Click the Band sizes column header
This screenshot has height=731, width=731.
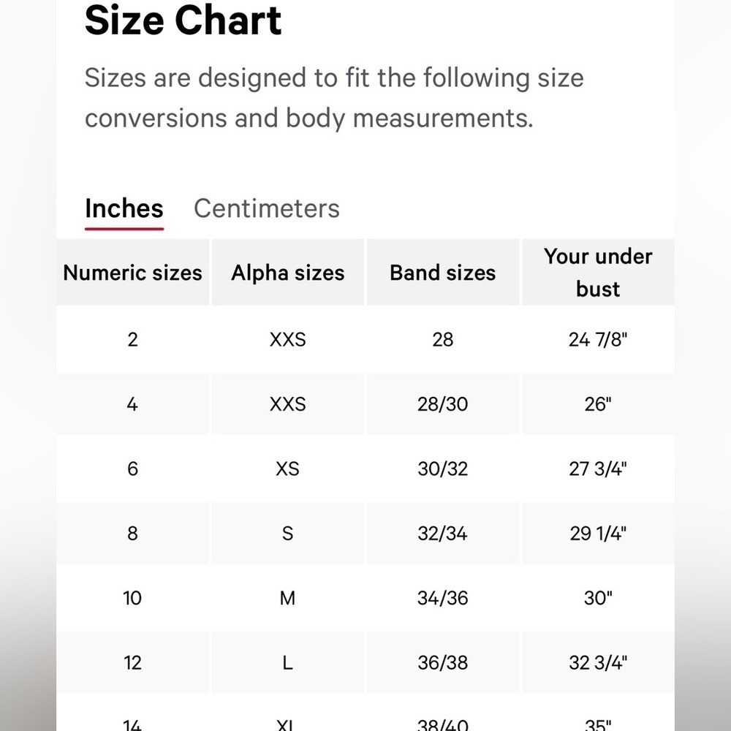click(442, 273)
